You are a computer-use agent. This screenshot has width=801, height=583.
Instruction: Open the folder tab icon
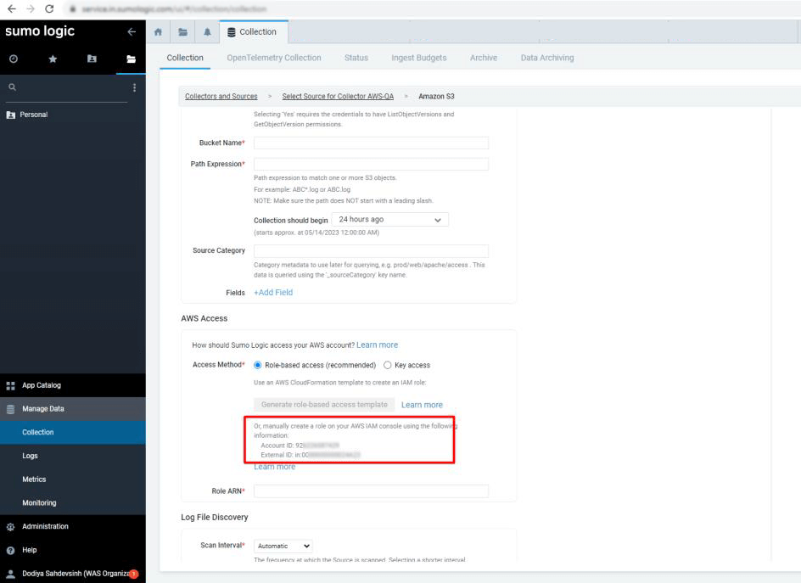tap(182, 32)
